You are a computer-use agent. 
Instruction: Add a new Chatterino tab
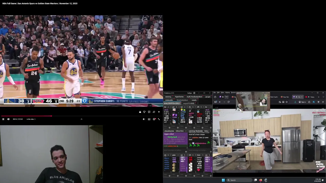point(198,103)
